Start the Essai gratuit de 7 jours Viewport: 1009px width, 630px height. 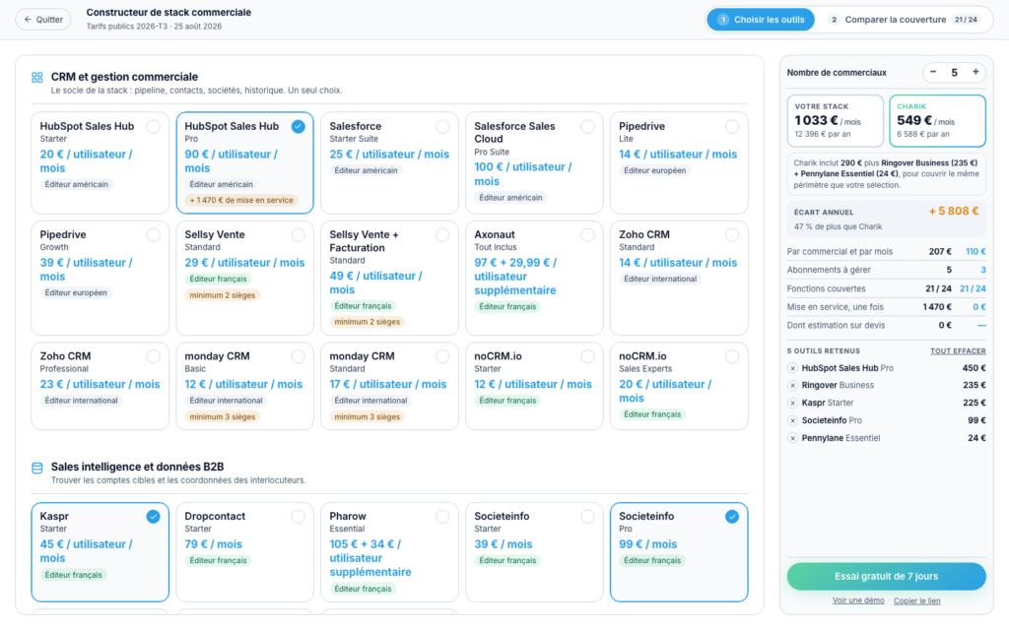[x=886, y=576]
